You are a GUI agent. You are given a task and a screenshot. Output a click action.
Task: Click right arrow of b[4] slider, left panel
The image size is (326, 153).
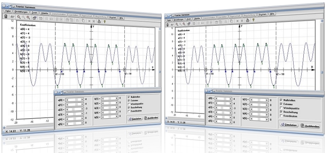117,112
